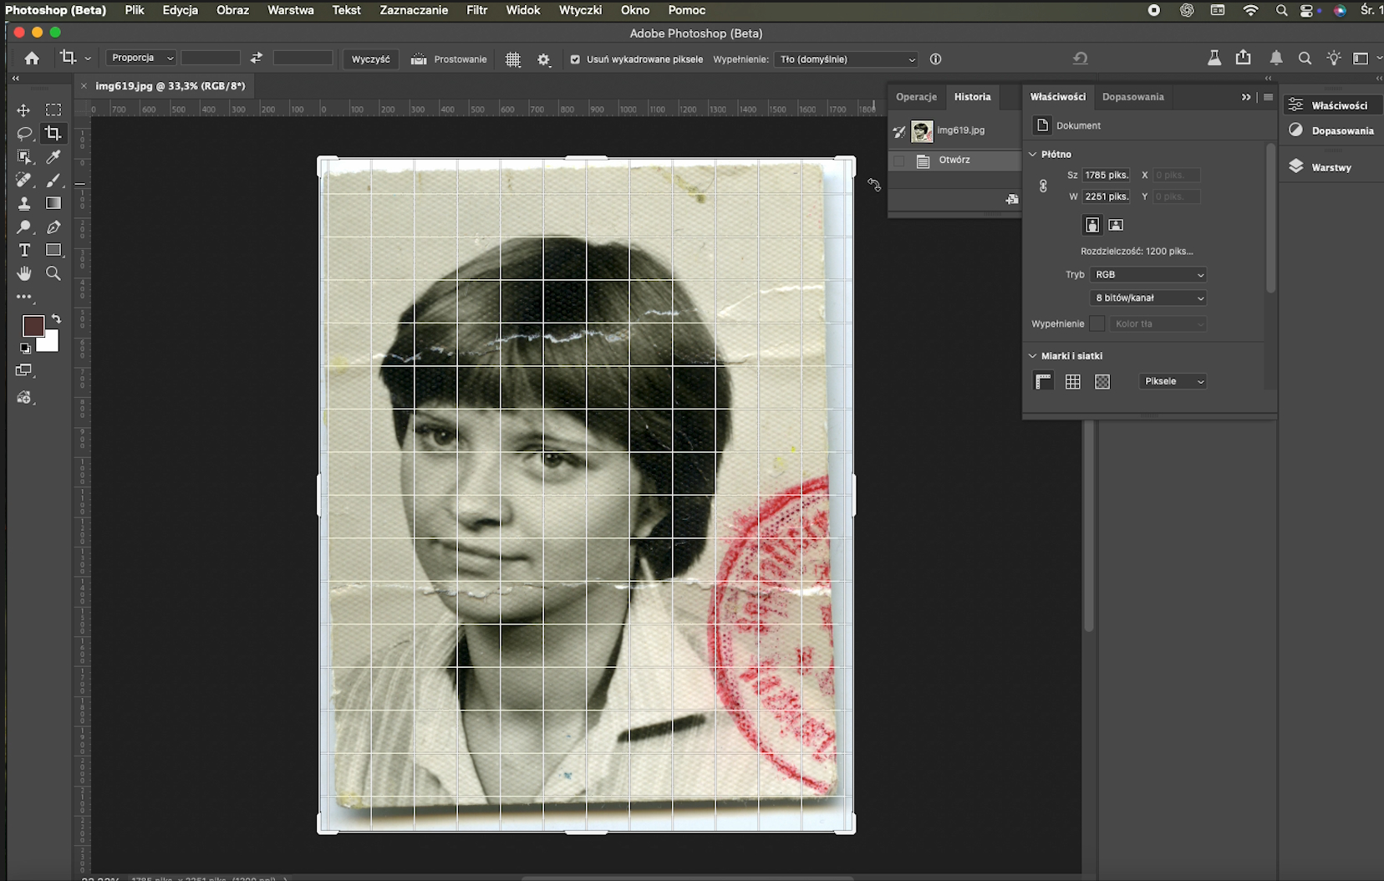Choose the Horizontal Type tool
Viewport: 1384px width, 881px height.
click(x=24, y=250)
